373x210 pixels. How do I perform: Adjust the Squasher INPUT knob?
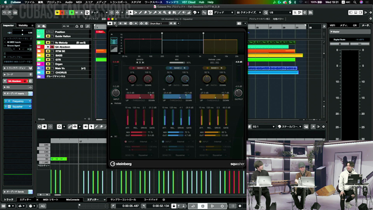click(x=116, y=93)
